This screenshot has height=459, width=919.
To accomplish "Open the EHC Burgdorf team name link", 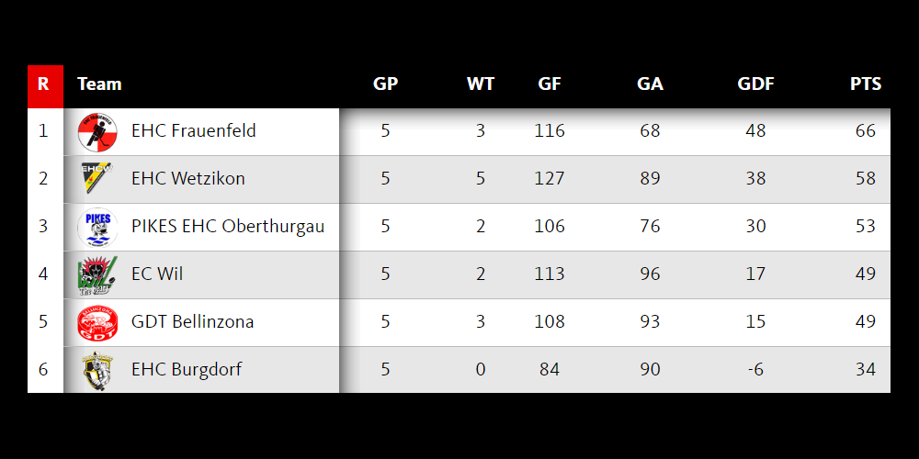I will pyautogui.click(x=187, y=370).
